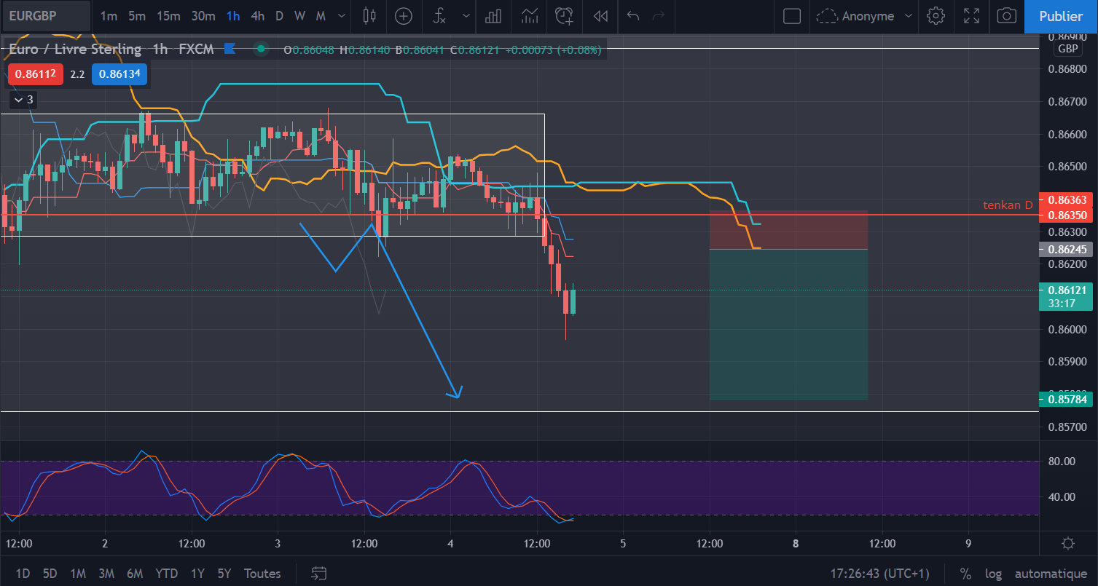Viewport: 1098px width, 586px height.
Task: Take a chart snapshot with the camera icon
Action: 1006,16
